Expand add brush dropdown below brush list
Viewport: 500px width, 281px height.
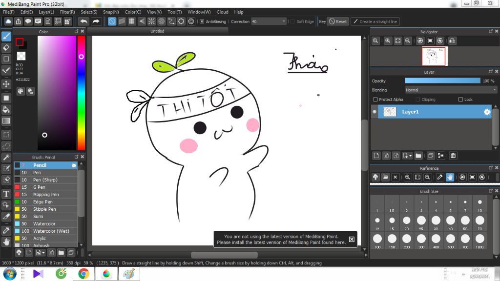(43, 253)
